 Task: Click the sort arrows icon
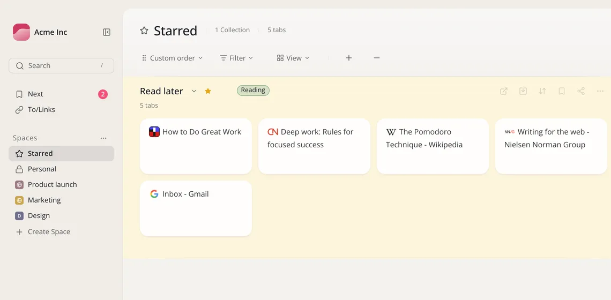pyautogui.click(x=542, y=91)
